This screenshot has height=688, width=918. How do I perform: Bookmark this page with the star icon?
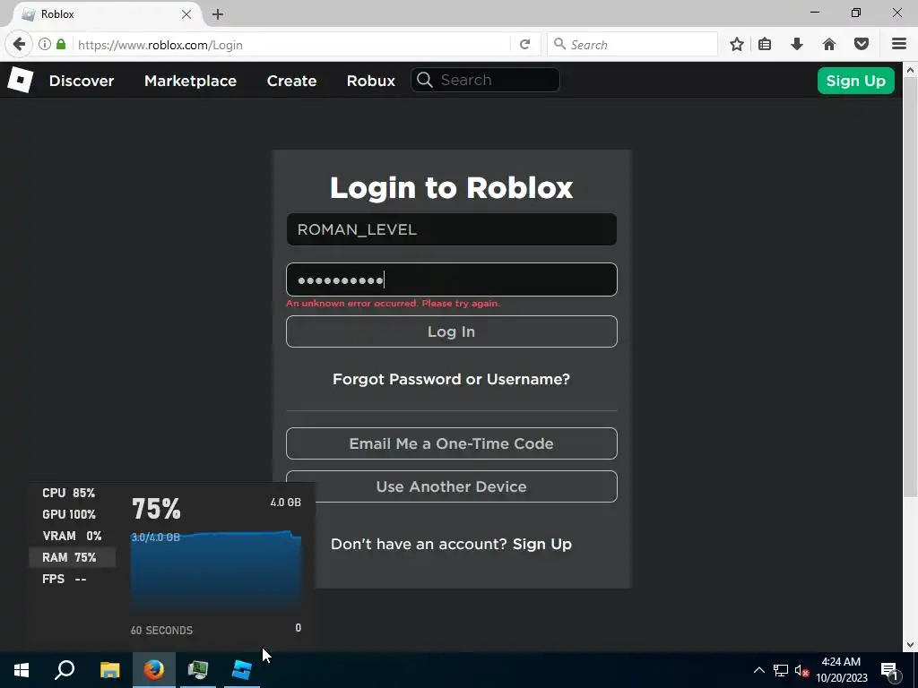click(x=737, y=45)
